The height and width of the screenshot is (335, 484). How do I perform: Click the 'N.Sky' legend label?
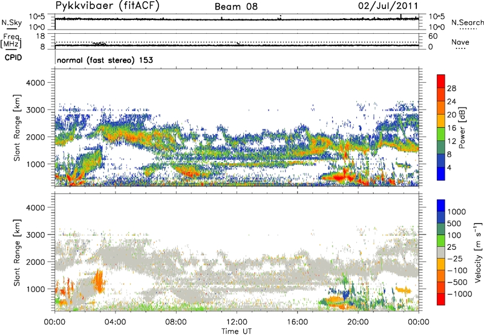pos(11,22)
